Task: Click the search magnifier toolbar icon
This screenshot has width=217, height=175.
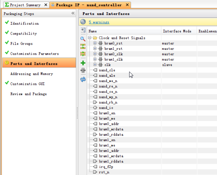Action: (x=83, y=39)
